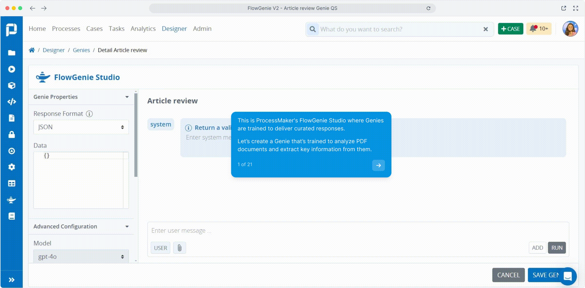Open Designer in top navigation
The width and height of the screenshot is (585, 288).
coord(174,29)
